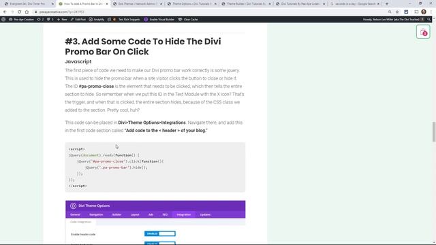Open comments count in admin bar
Image resolution: width=436 pixels, height=245 pixels.
point(50,20)
